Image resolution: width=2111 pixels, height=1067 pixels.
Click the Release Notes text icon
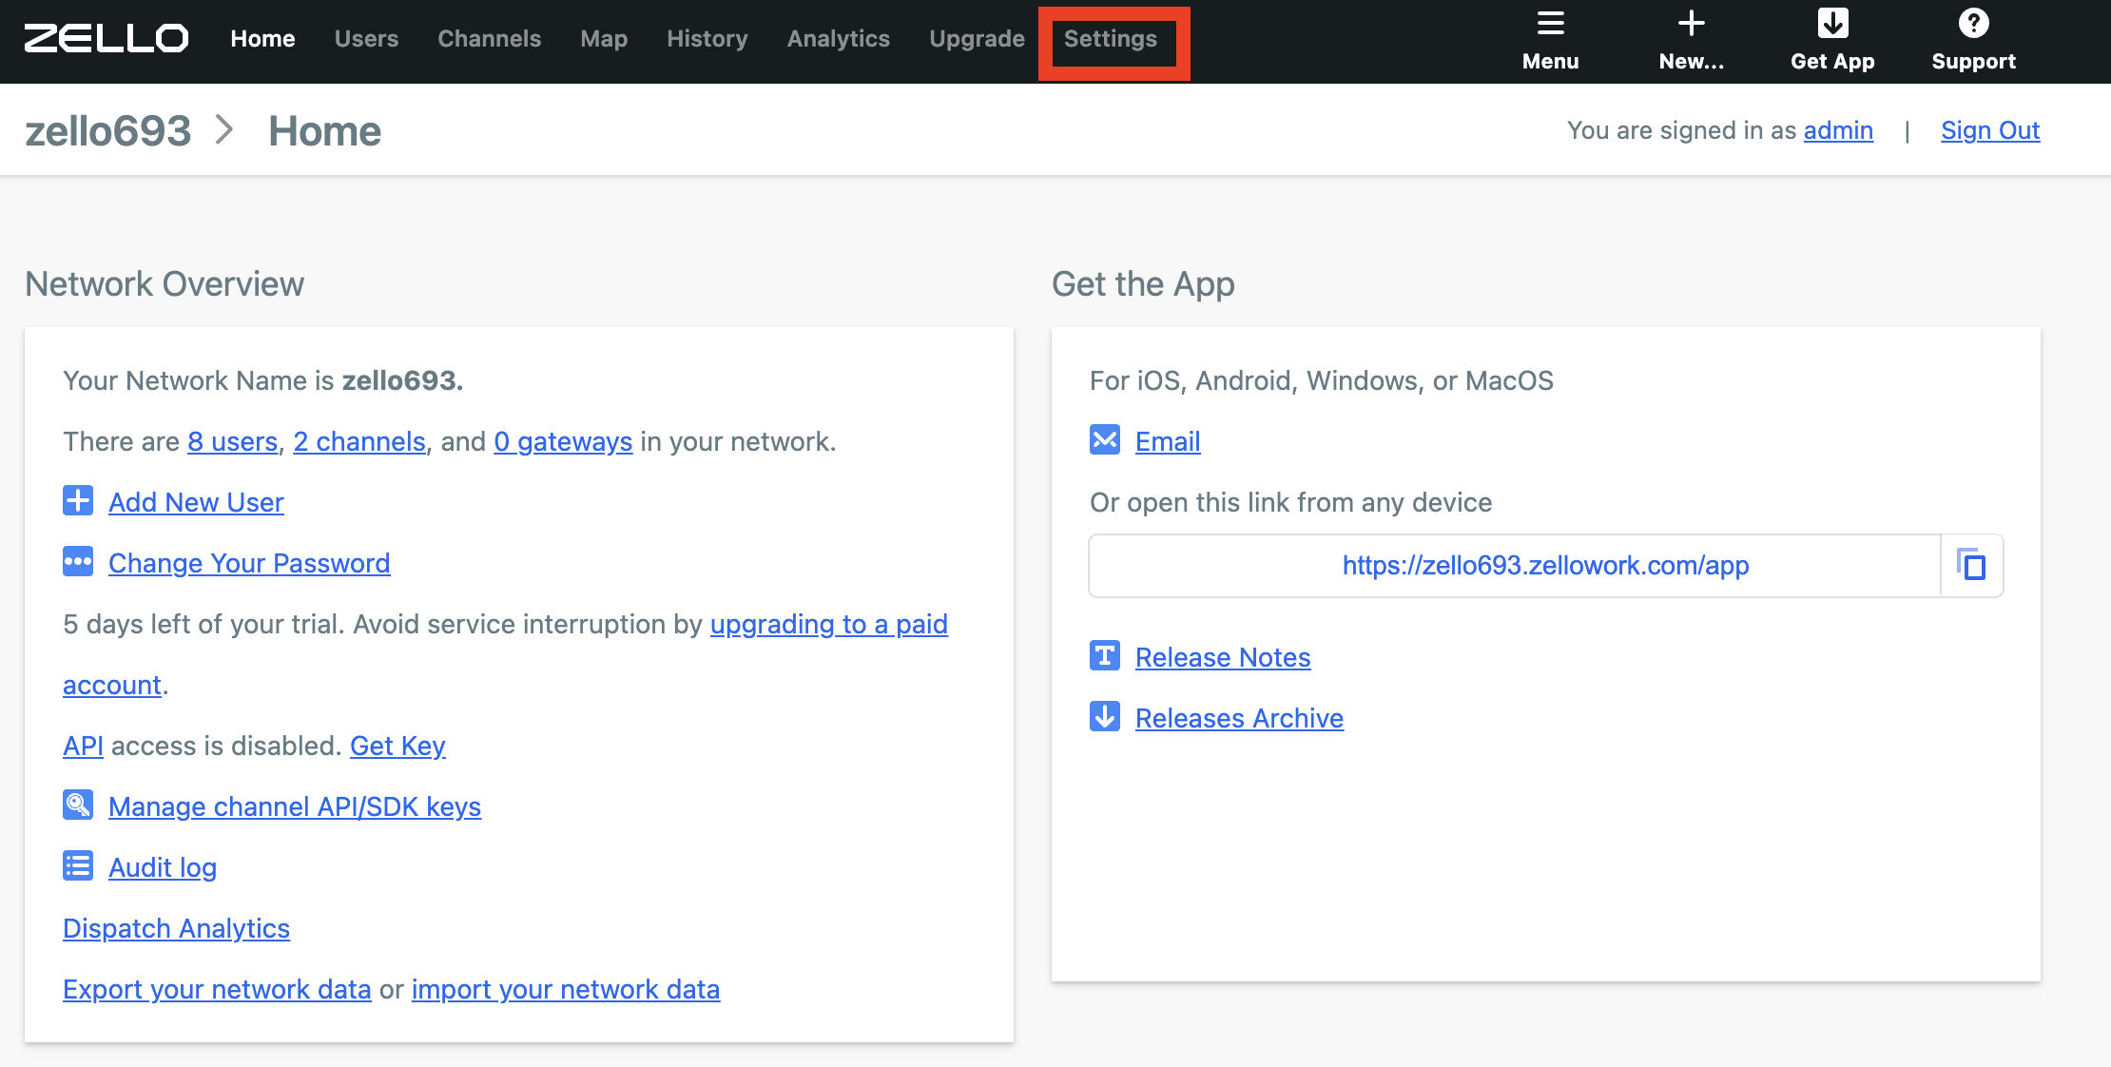(1105, 655)
